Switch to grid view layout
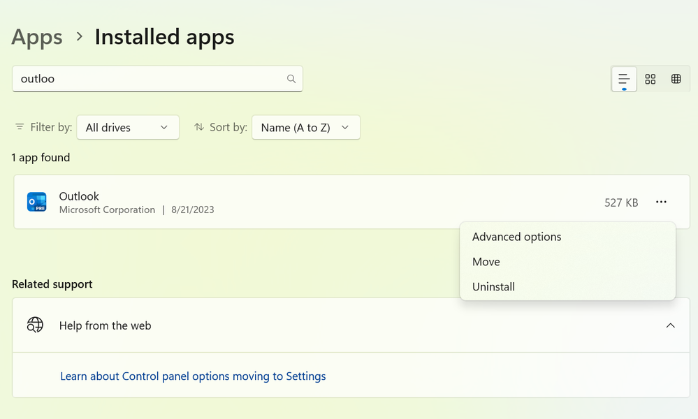 pos(650,79)
